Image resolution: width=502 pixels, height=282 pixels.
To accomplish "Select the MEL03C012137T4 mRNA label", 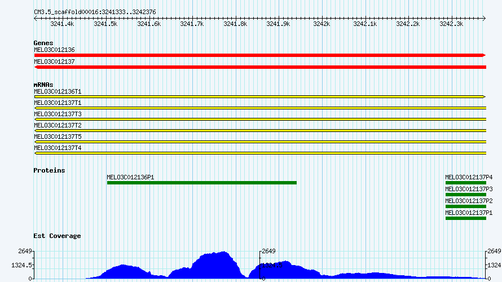I will point(58,148).
